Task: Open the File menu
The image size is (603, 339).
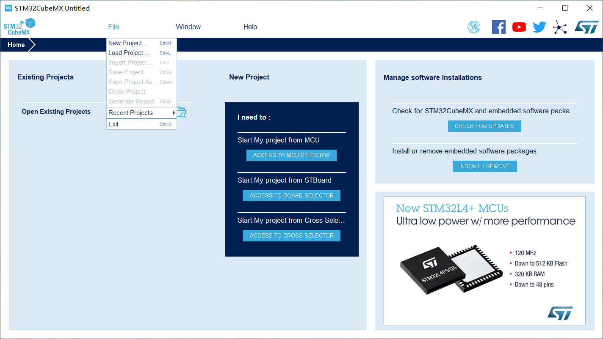Action: (x=113, y=27)
